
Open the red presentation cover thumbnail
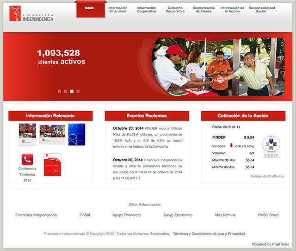click(x=52, y=164)
